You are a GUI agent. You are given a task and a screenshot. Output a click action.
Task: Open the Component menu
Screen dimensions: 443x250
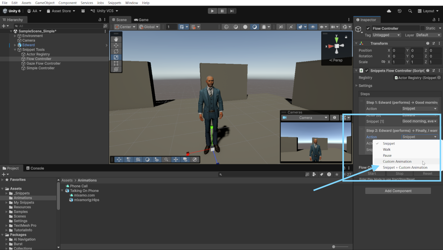(67, 3)
